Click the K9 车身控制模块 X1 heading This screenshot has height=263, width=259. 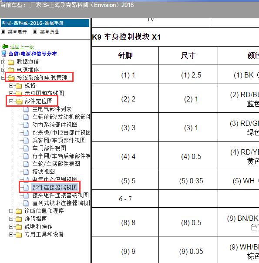(x=126, y=37)
